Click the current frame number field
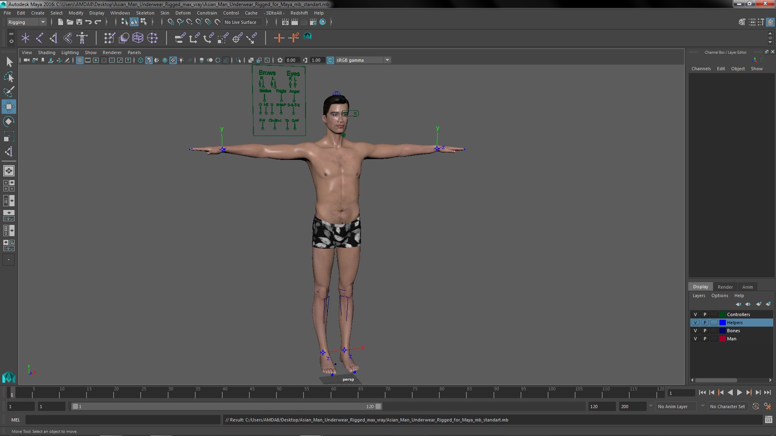The height and width of the screenshot is (436, 776). (x=681, y=393)
